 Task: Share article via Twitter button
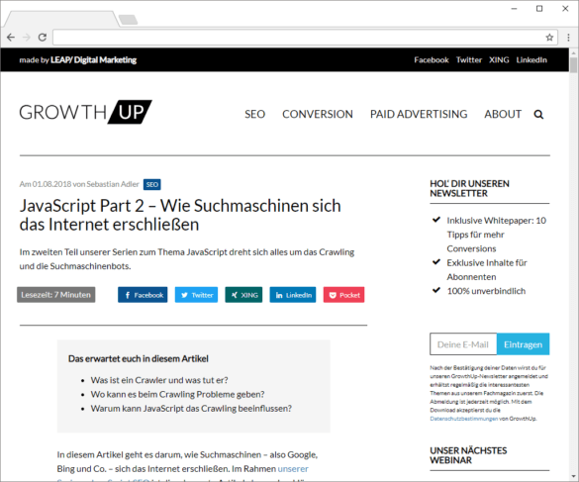tap(196, 295)
